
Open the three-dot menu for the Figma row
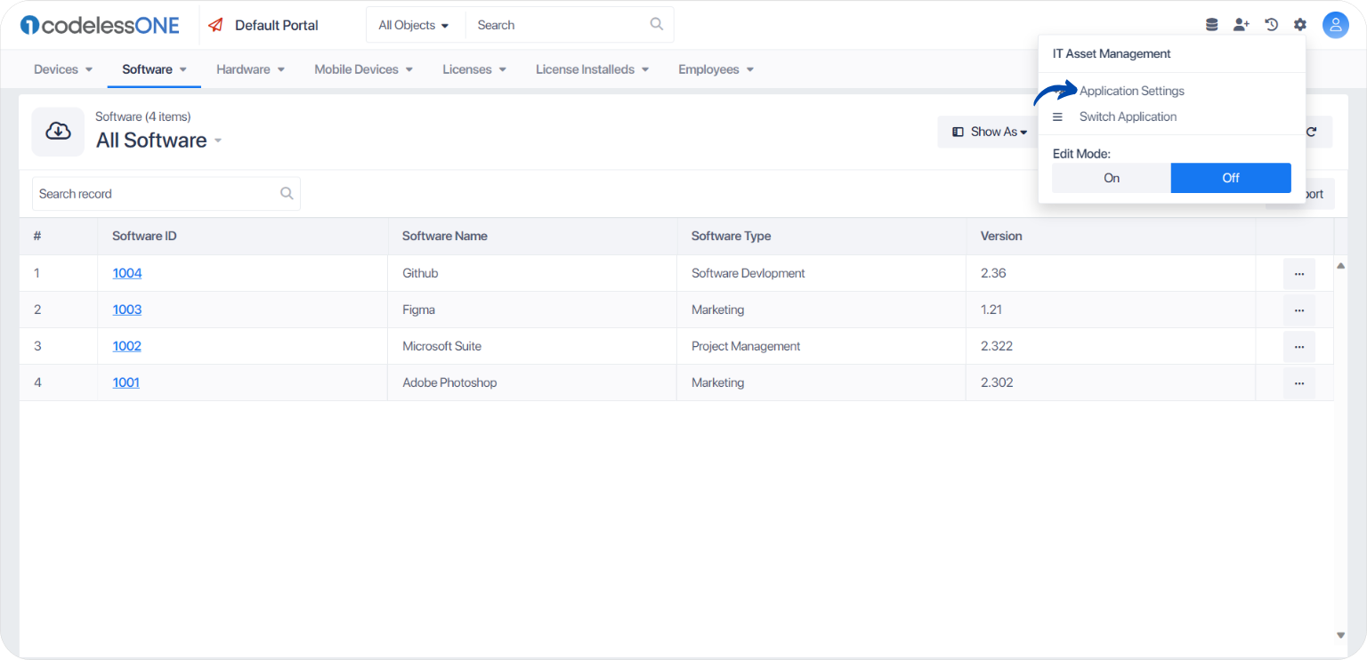(1299, 310)
